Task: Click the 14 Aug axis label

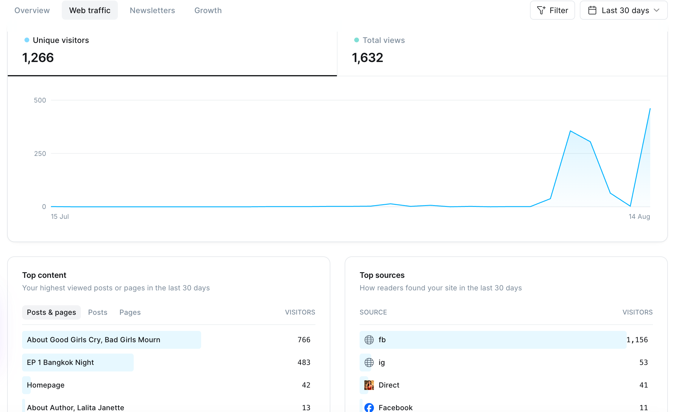Action: 639,216
